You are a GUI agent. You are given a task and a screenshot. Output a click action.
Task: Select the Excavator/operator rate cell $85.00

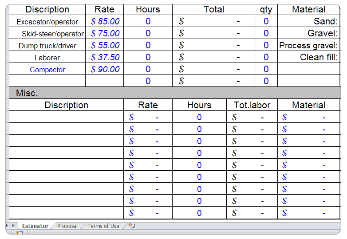(105, 21)
